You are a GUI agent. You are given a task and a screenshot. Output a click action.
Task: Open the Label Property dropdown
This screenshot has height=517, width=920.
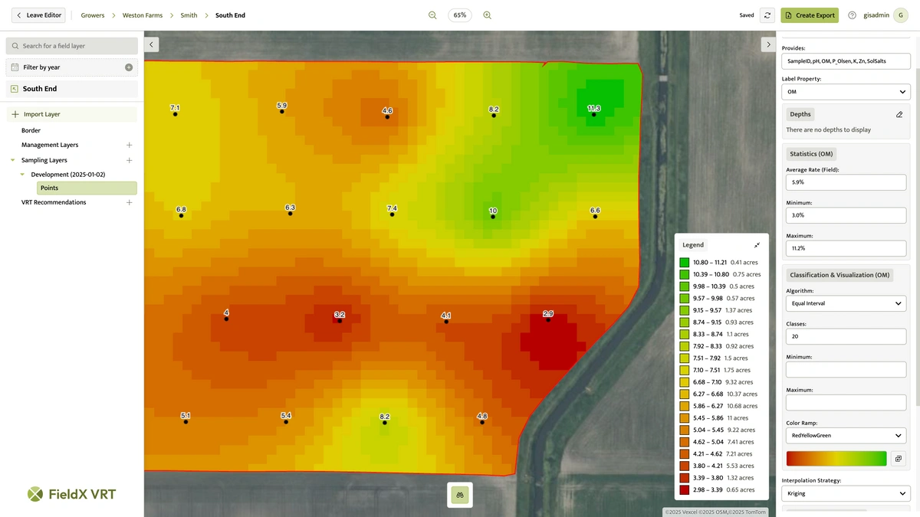[846, 91]
